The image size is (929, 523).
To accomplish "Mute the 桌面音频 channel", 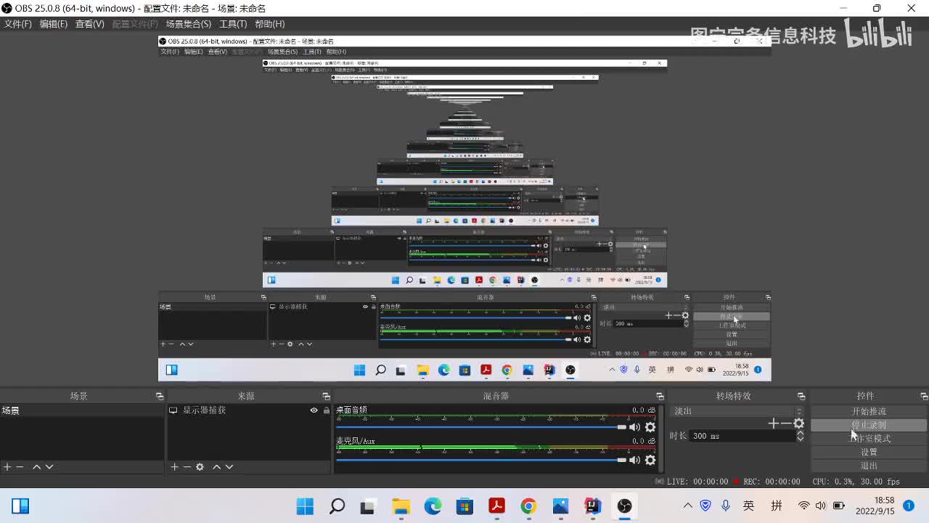I will (635, 427).
